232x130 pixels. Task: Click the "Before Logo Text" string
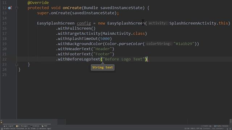(124, 59)
